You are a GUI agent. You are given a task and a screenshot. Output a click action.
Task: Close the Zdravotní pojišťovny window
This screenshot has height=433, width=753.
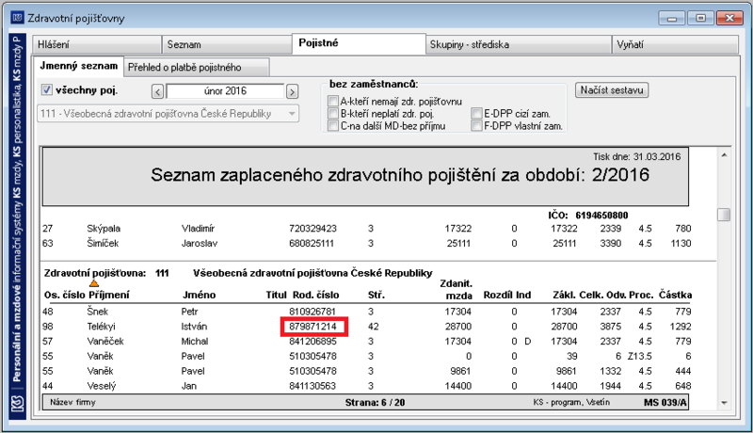pos(729,18)
